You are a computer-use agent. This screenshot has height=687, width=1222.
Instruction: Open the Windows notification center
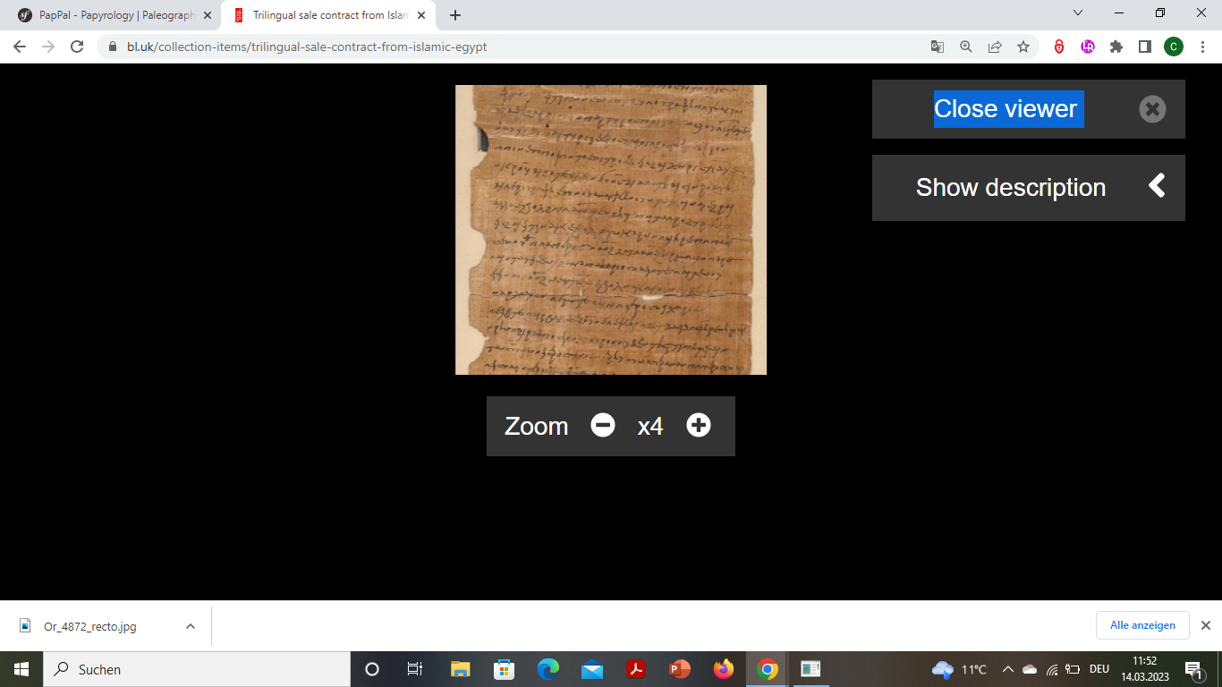pyautogui.click(x=1193, y=669)
